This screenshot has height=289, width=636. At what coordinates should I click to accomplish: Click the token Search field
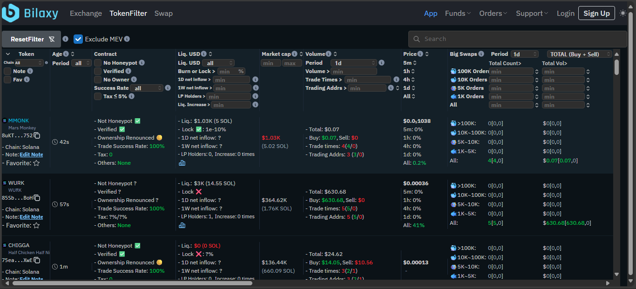[517, 39]
